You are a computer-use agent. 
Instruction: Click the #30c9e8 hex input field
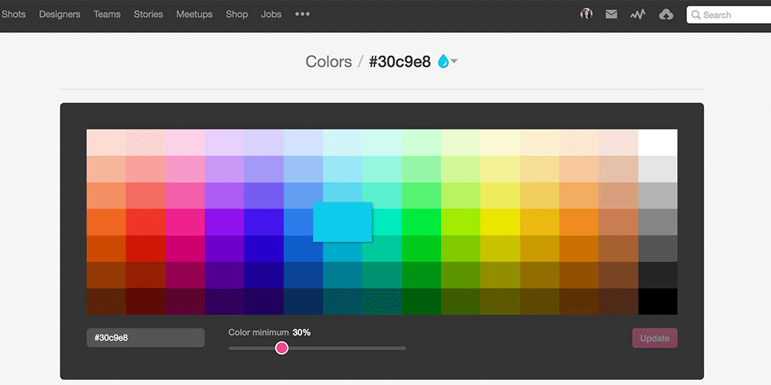click(146, 338)
